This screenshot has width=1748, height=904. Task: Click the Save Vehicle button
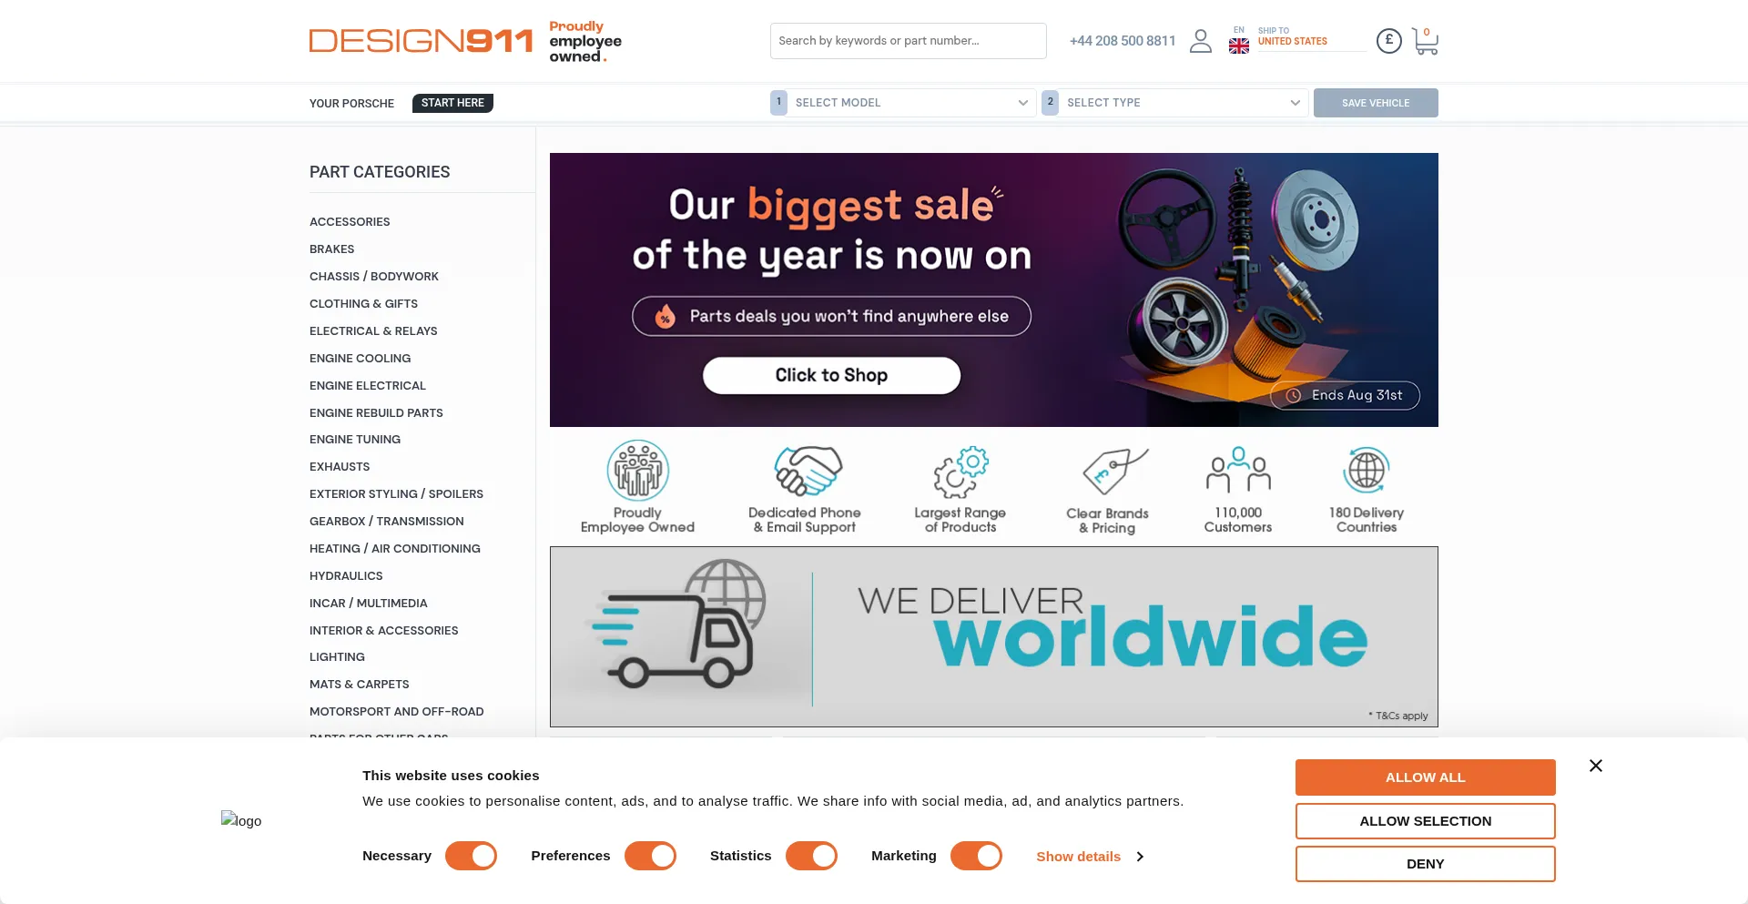pos(1376,103)
